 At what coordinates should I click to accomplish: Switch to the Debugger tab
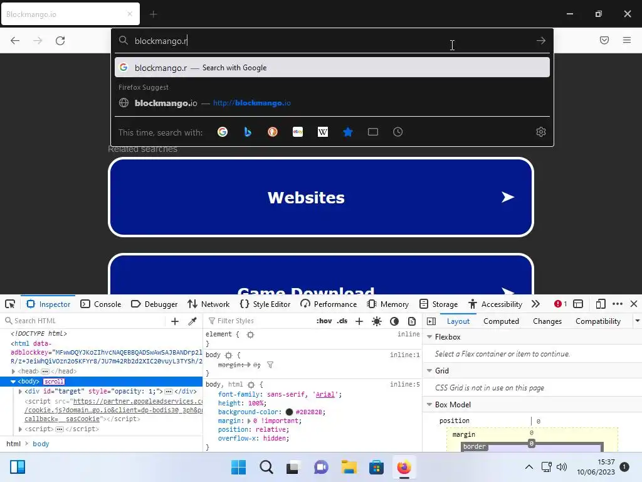click(154, 304)
